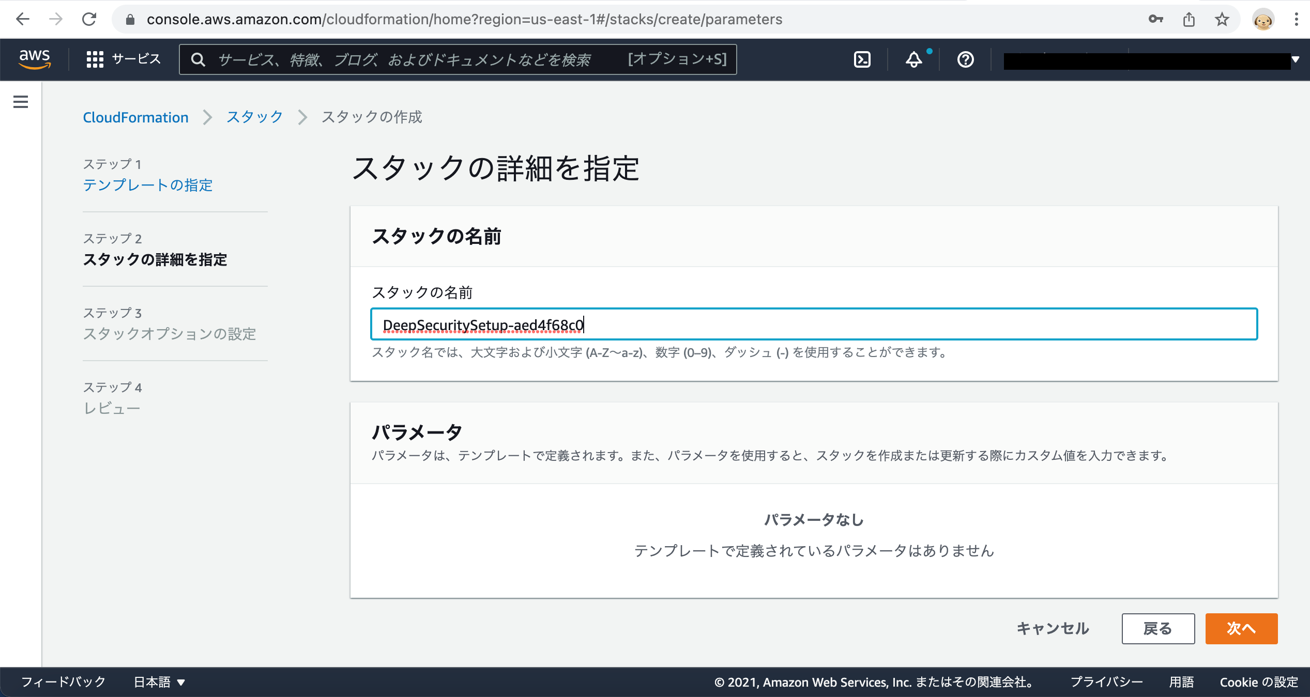Open the Chrome profile avatar
This screenshot has width=1310, height=697.
click(1263, 20)
